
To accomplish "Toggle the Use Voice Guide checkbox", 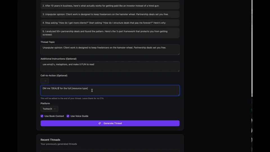I will click(68, 116).
